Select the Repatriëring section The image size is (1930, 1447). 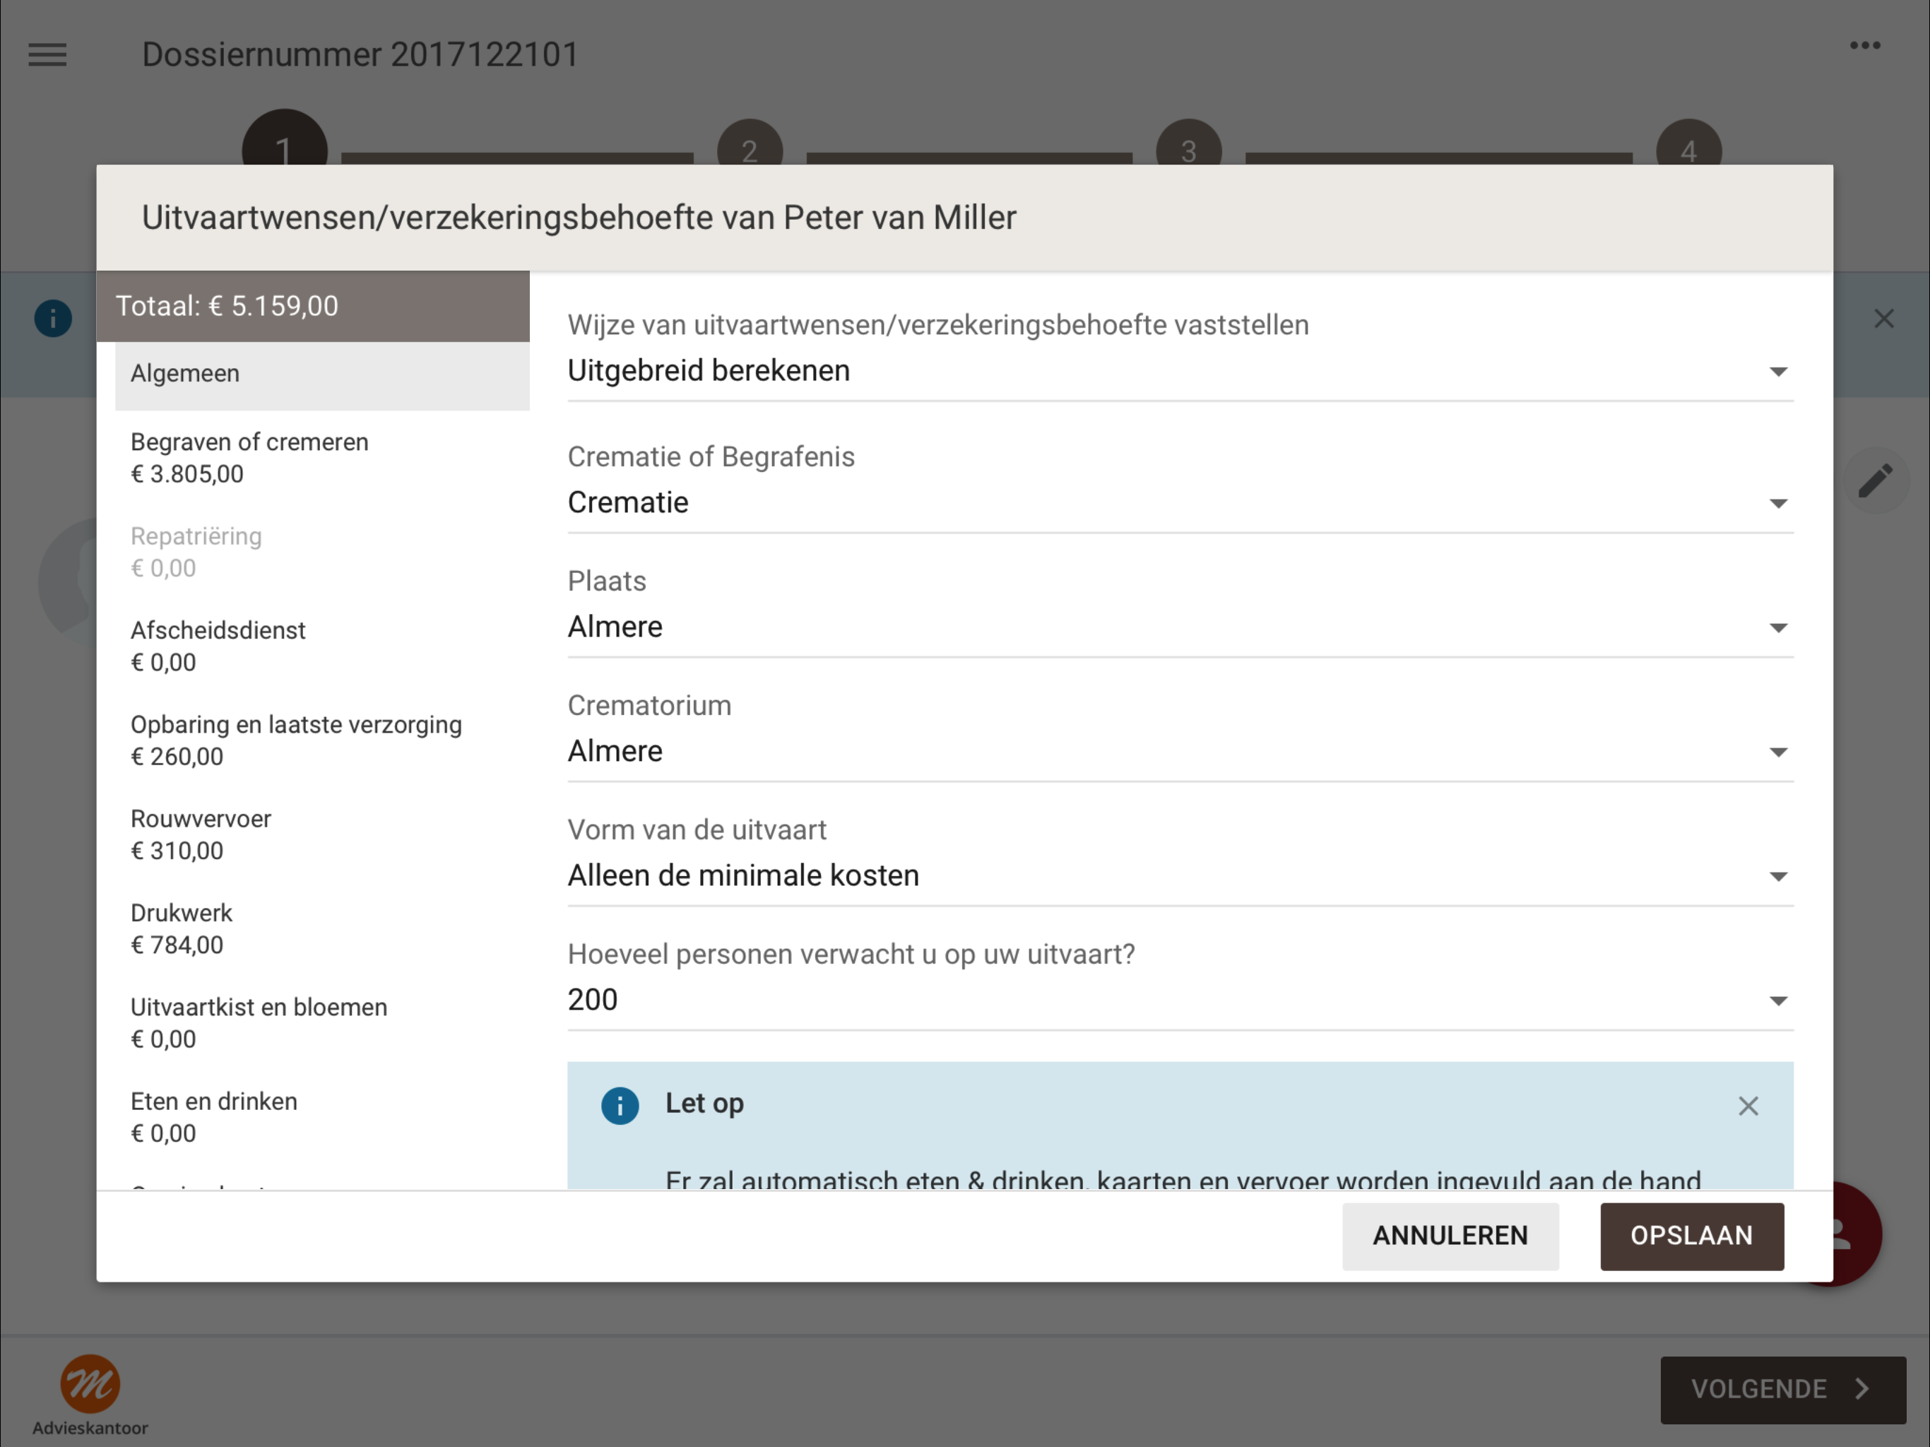(322, 553)
